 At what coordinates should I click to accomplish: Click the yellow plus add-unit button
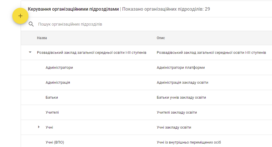20,16
